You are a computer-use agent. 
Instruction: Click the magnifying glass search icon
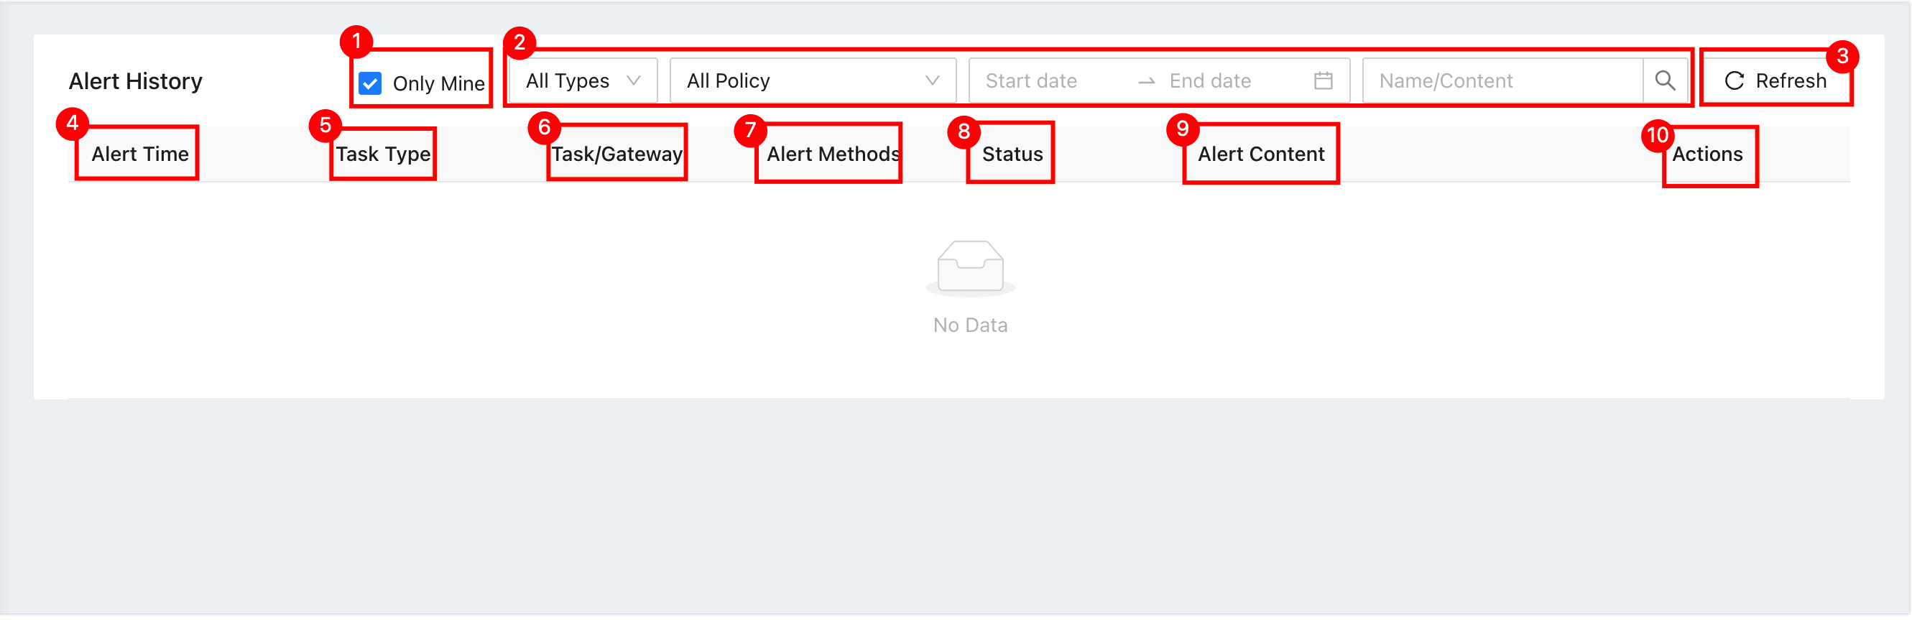[x=1665, y=80]
